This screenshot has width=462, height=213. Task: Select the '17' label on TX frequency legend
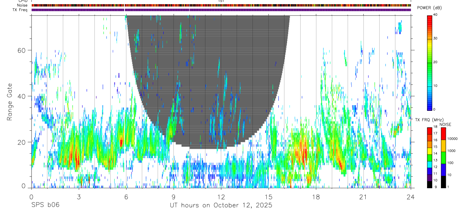tap(435, 133)
